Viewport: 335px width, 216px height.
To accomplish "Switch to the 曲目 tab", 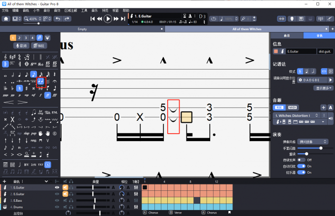I will (286, 36).
